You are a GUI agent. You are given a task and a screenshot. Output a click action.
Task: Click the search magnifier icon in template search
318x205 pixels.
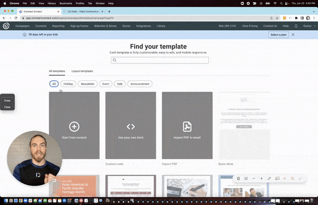[x=114, y=60]
